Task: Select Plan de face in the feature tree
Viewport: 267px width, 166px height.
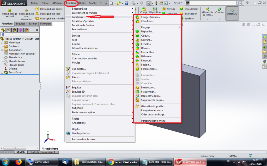Action: [x=15, y=58]
